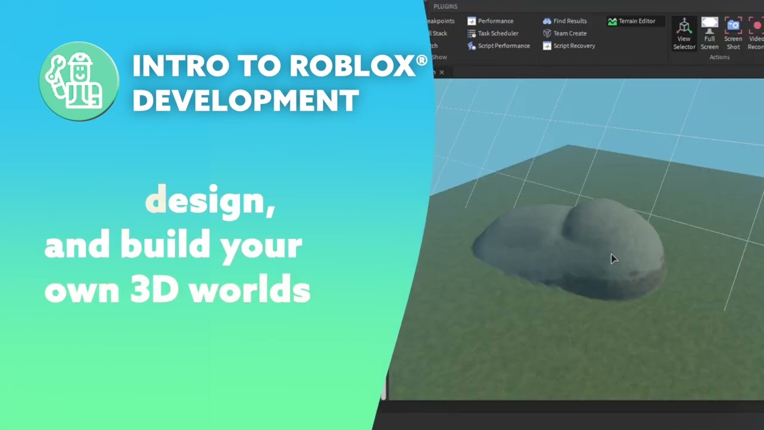Take a Screen Shot with the camera button

pos(733,33)
